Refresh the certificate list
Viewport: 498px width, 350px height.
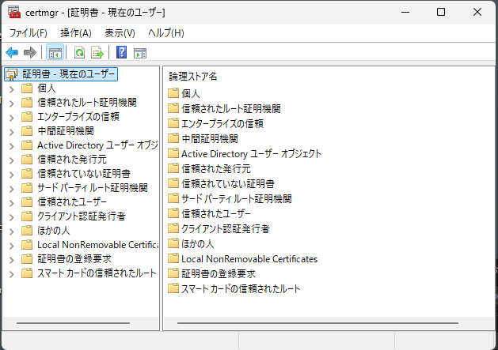coord(79,53)
